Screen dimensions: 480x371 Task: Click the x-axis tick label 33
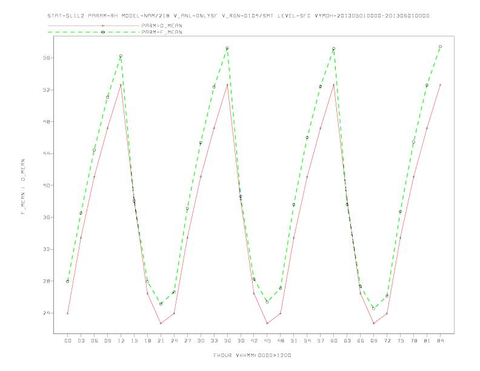(x=214, y=341)
